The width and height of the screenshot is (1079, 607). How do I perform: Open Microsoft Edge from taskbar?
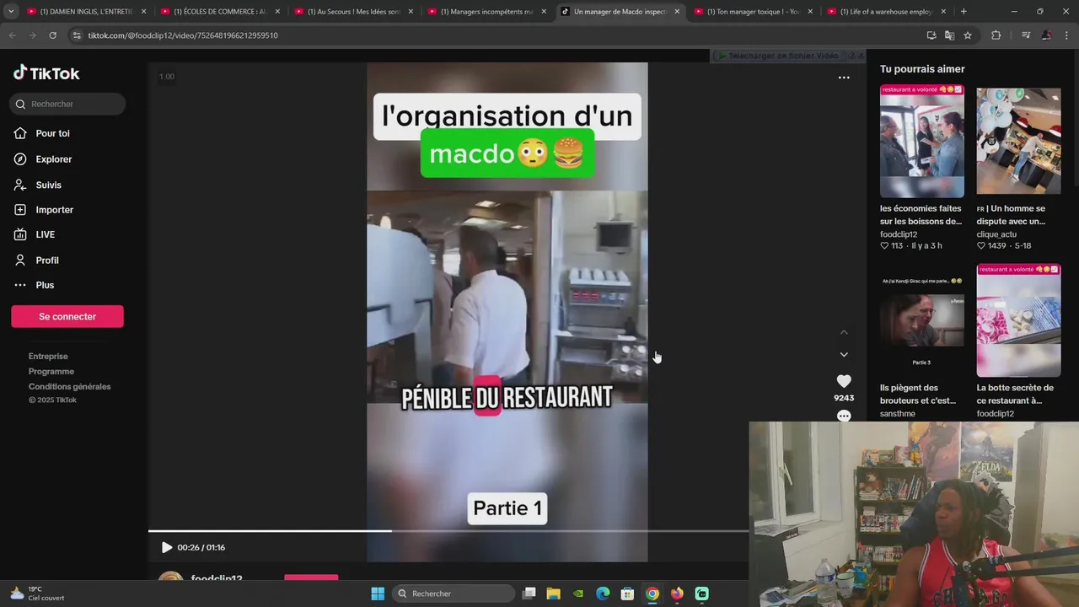point(603,594)
